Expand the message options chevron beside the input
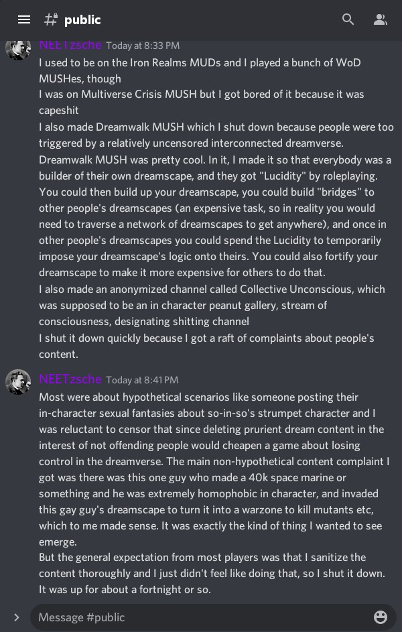The image size is (402, 632). (x=17, y=617)
